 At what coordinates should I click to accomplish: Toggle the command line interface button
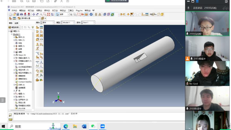point(10,120)
